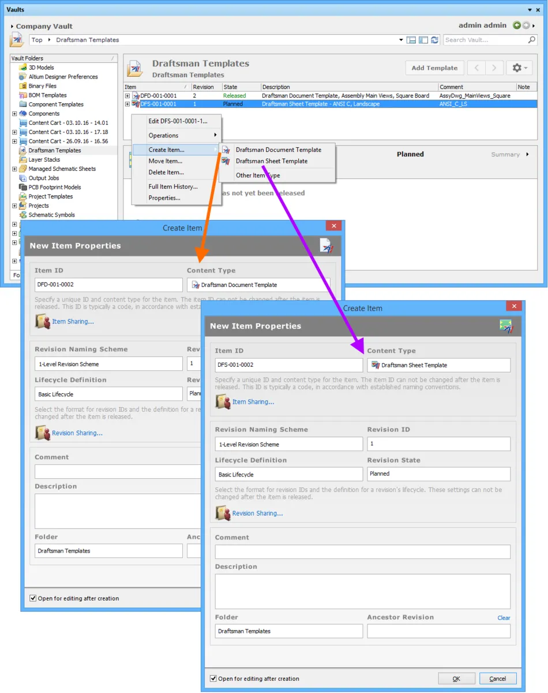Open Revision Sharing... in the Sheet Template dialog
This screenshot has height=693, width=548.
coord(257,513)
